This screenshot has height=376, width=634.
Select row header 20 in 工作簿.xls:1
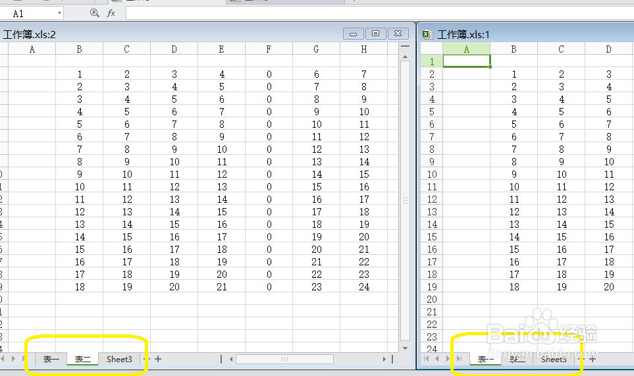pyautogui.click(x=432, y=299)
